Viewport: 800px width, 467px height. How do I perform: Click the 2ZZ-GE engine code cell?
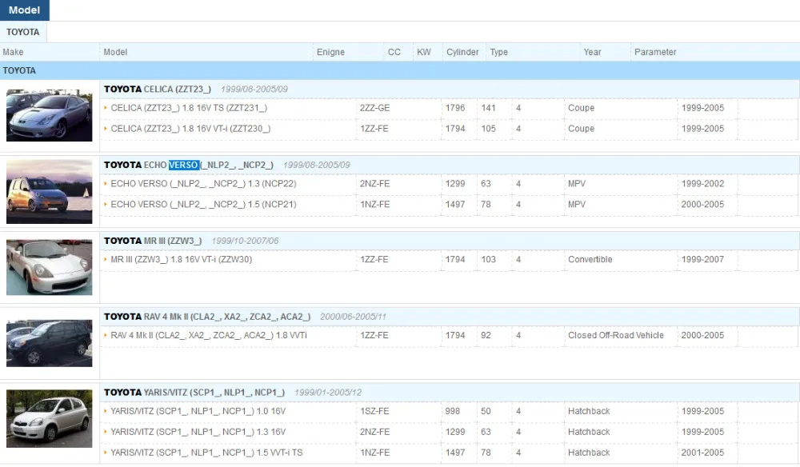375,108
